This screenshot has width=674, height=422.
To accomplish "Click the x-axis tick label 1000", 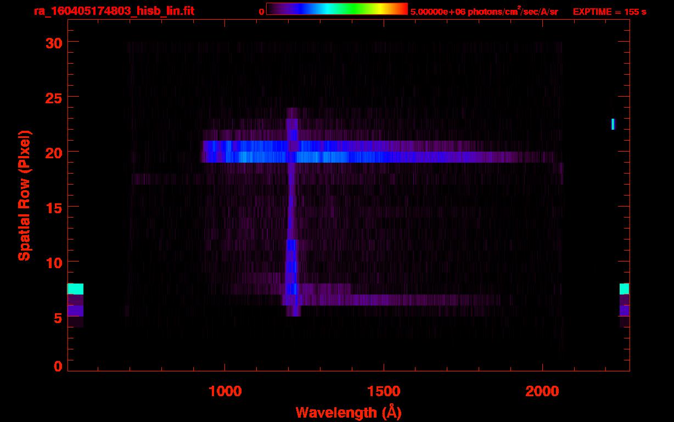I will click(x=225, y=391).
